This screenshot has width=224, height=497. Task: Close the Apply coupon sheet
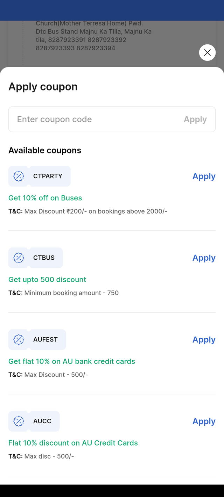click(207, 53)
